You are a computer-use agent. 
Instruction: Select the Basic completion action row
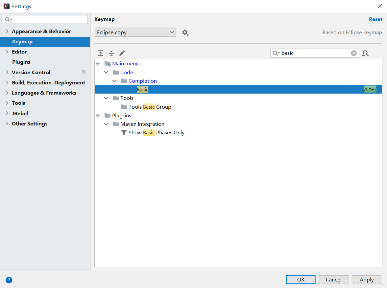tap(238, 89)
